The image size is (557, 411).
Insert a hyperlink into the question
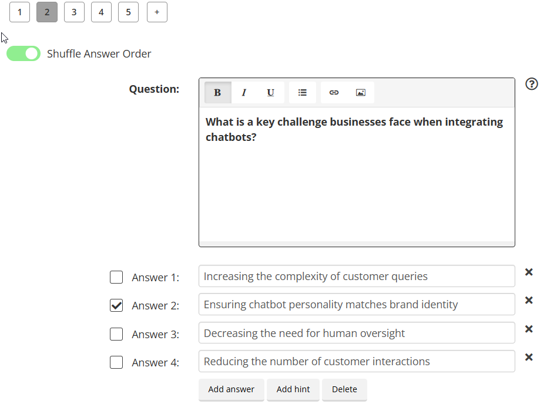[x=334, y=93]
